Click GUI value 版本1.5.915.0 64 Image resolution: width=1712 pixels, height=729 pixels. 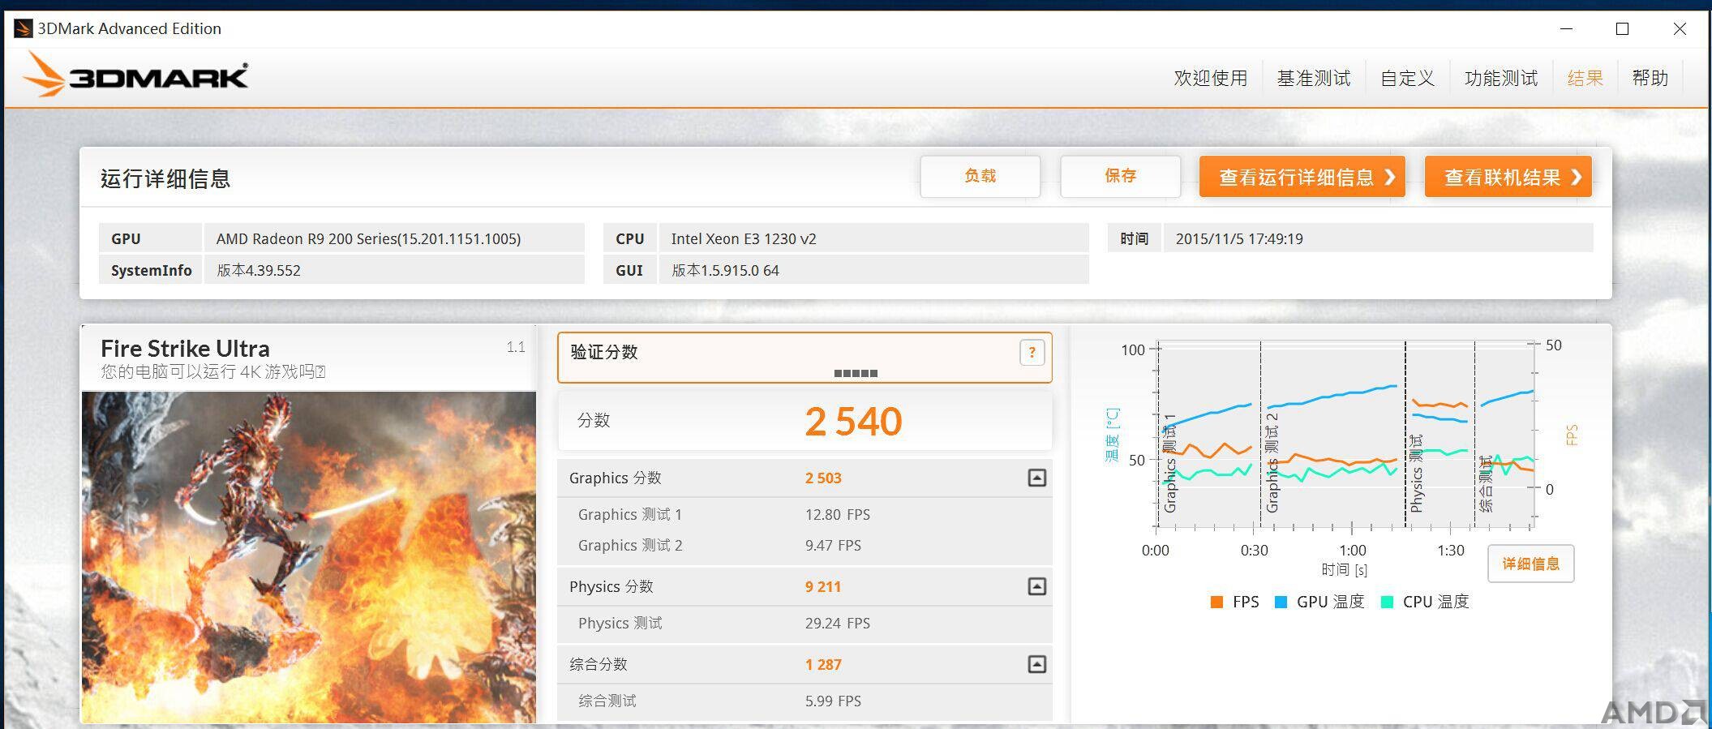click(x=725, y=270)
